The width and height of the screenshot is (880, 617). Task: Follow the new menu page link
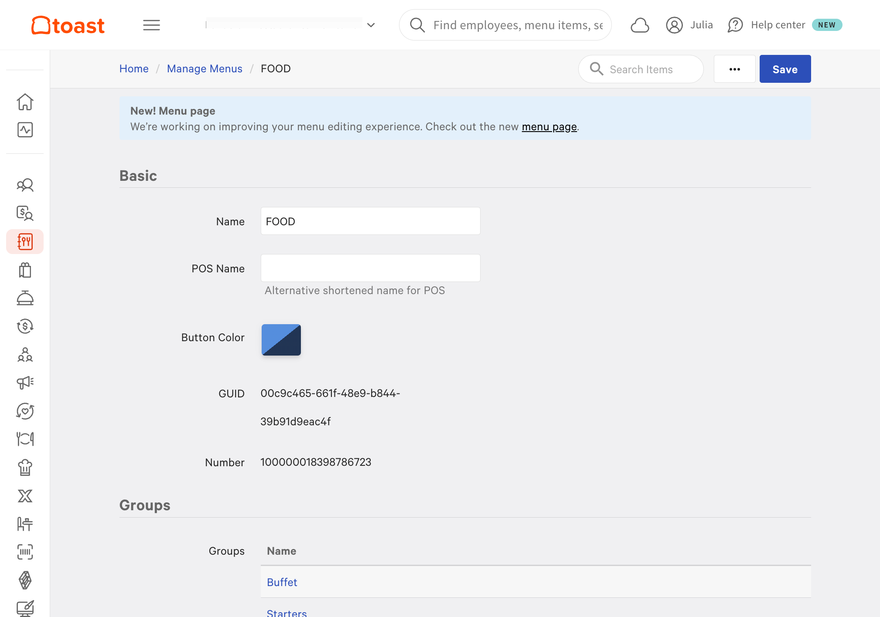coord(549,127)
